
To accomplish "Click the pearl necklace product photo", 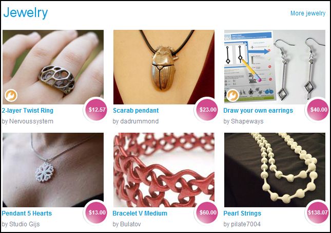I will (275, 170).
